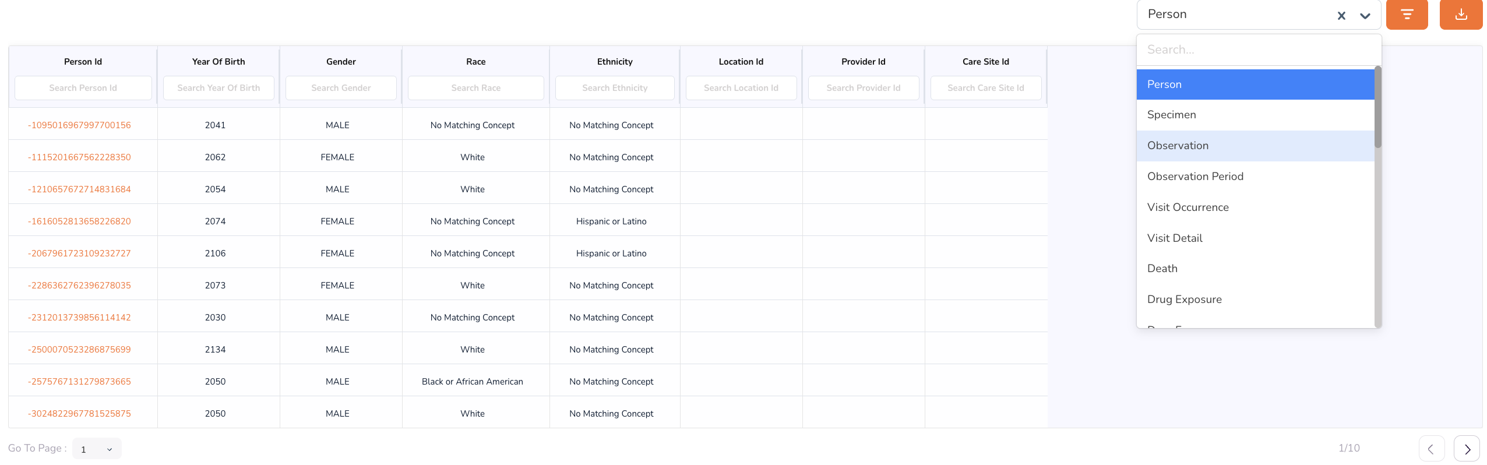
Task: Collapse the table dropdown chevron
Action: [1365, 16]
